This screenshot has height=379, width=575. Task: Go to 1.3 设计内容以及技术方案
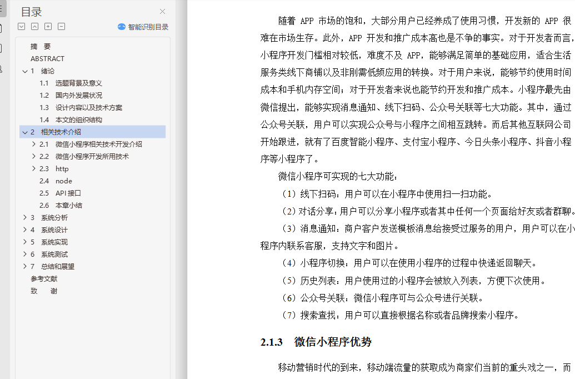click(x=81, y=107)
